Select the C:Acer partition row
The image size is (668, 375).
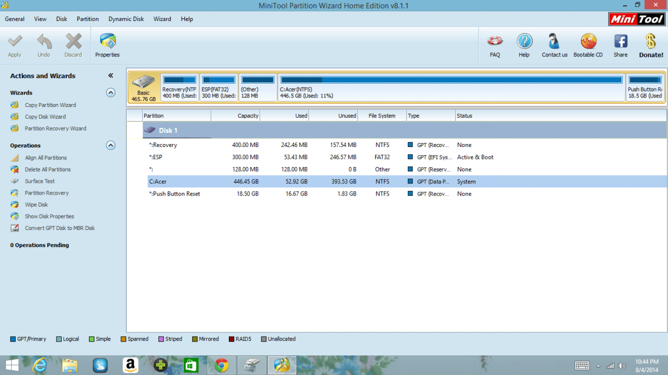point(407,181)
